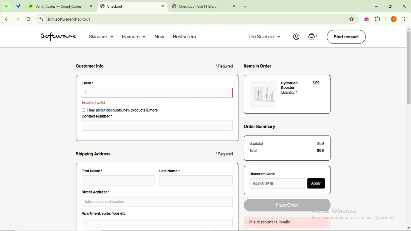The image size is (411, 231).
Task: Click the 'Total' label in Order Summary
Action: point(253,150)
